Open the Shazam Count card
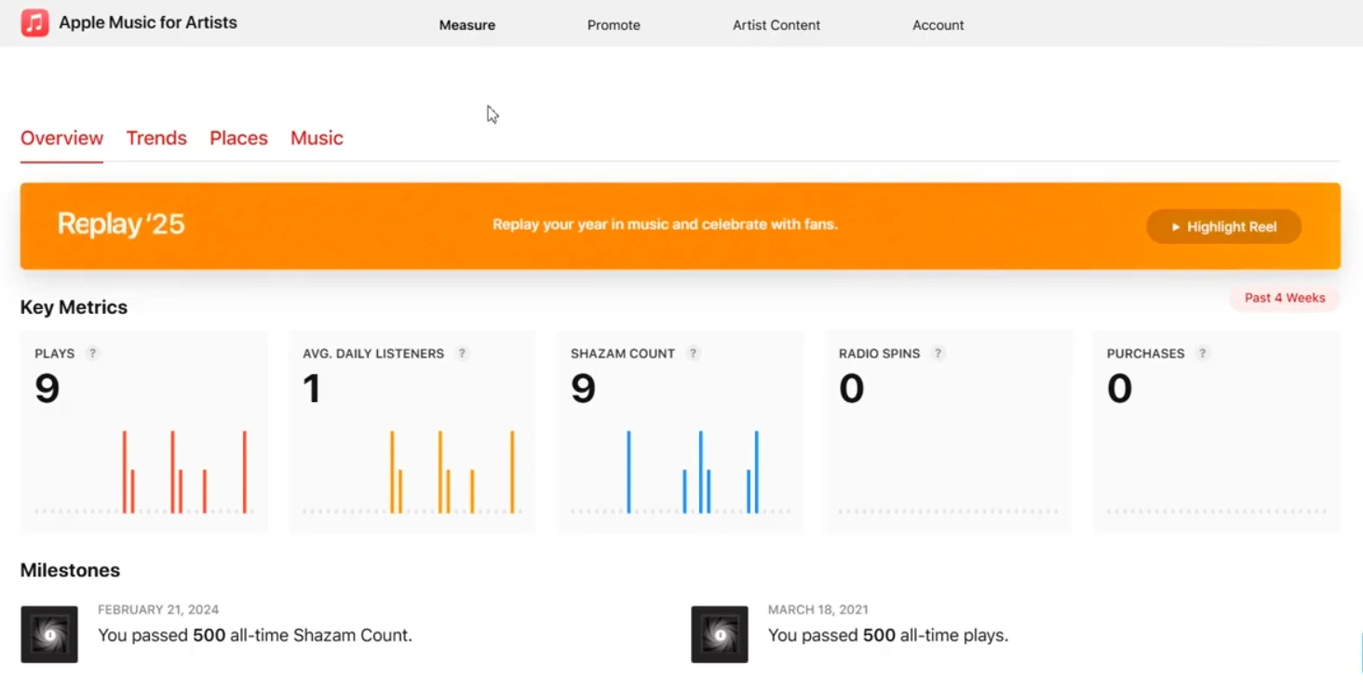 coord(680,432)
